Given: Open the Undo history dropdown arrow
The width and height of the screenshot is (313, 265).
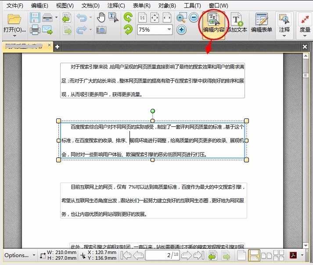Looking at the screenshot, I should click(x=90, y=18).
